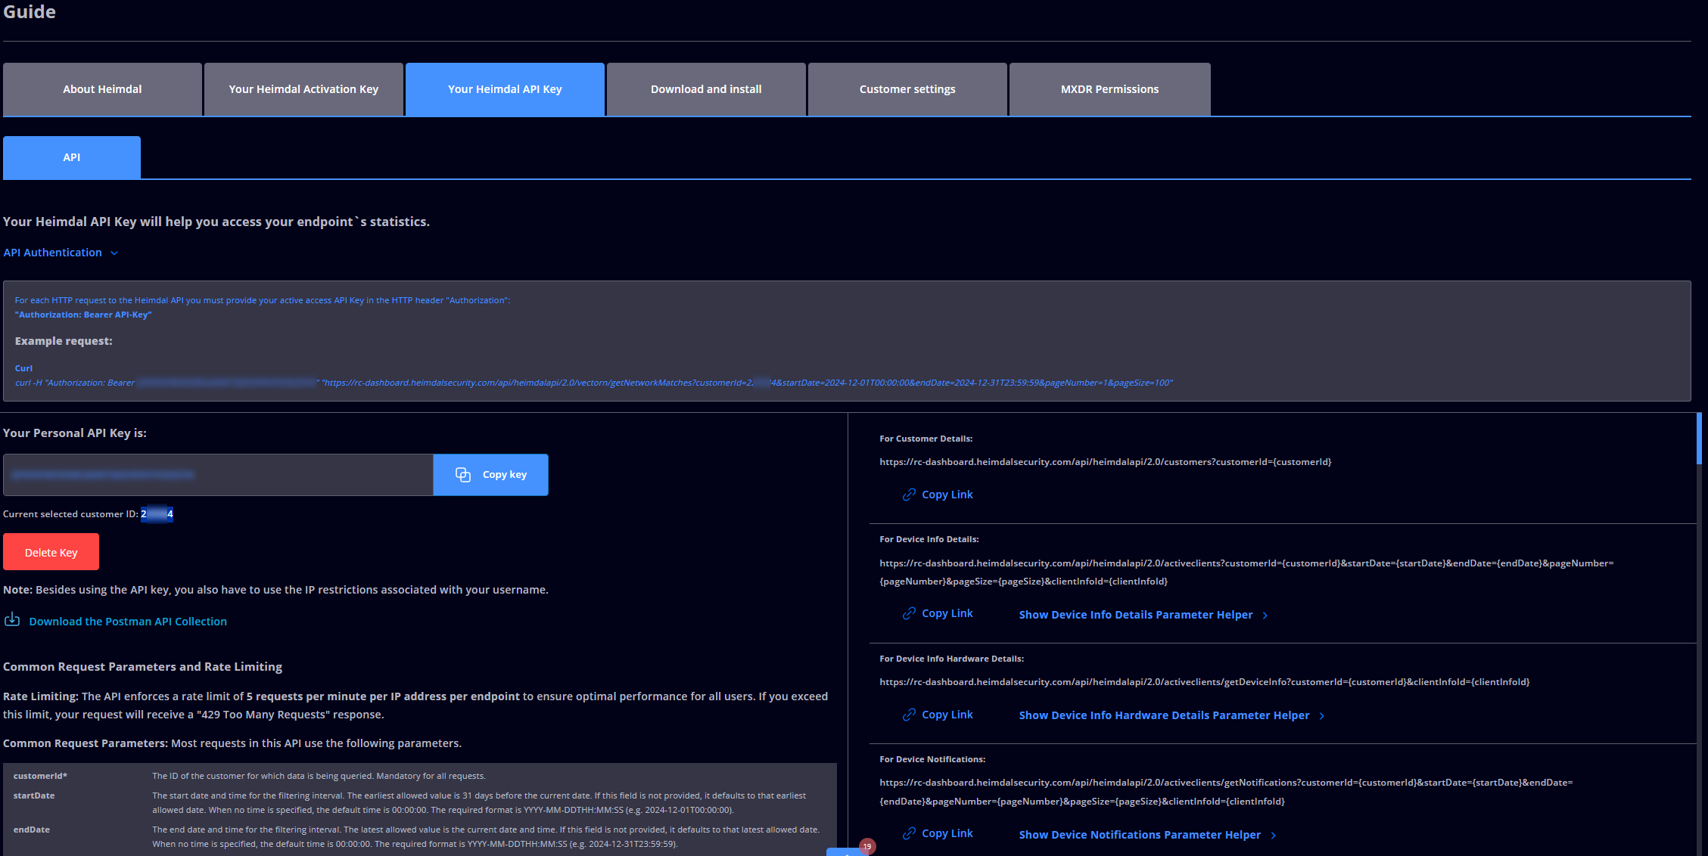Click the activeclients Device Info Details URL
The height and width of the screenshot is (856, 1708).
click(1246, 572)
